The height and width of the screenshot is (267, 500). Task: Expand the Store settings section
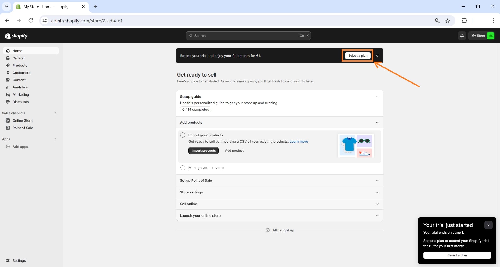(280, 192)
